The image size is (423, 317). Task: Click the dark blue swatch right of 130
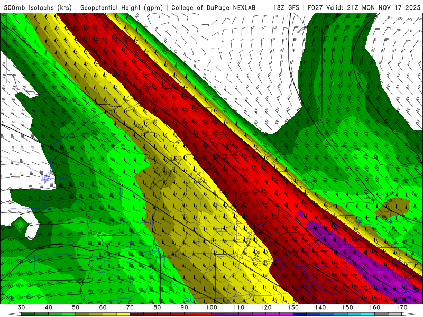pyautogui.click(x=300, y=314)
